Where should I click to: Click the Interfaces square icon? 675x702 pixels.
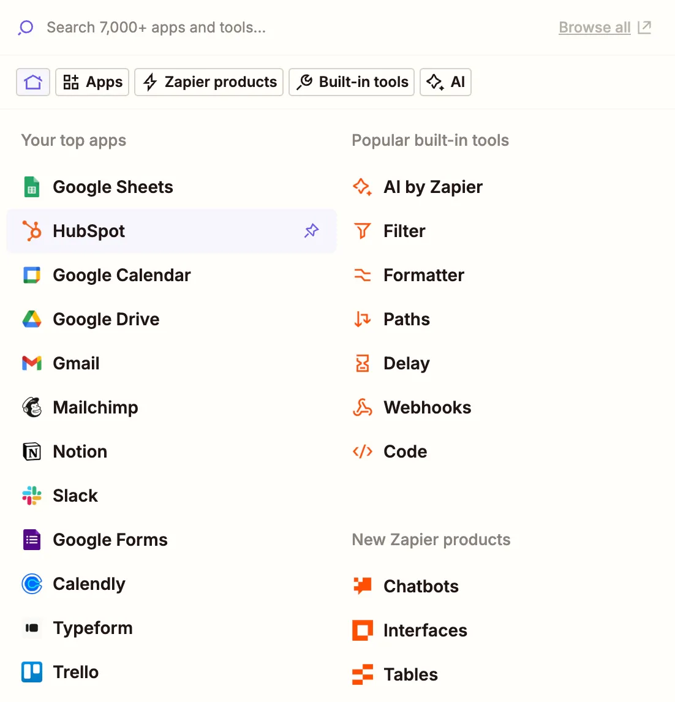coord(362,630)
